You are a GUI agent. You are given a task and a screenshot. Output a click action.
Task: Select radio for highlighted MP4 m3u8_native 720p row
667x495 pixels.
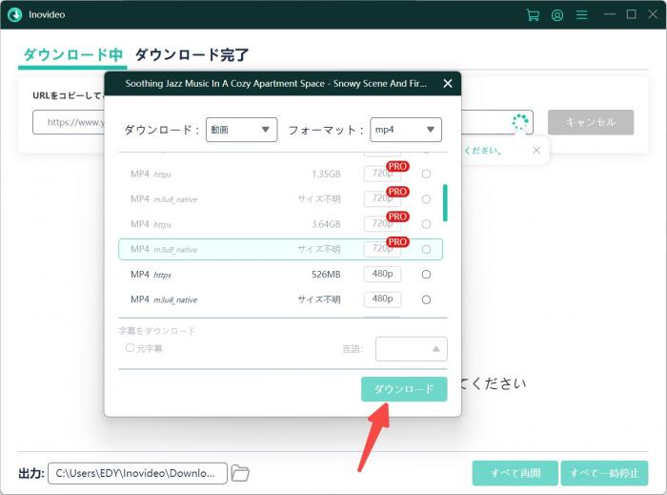point(426,250)
